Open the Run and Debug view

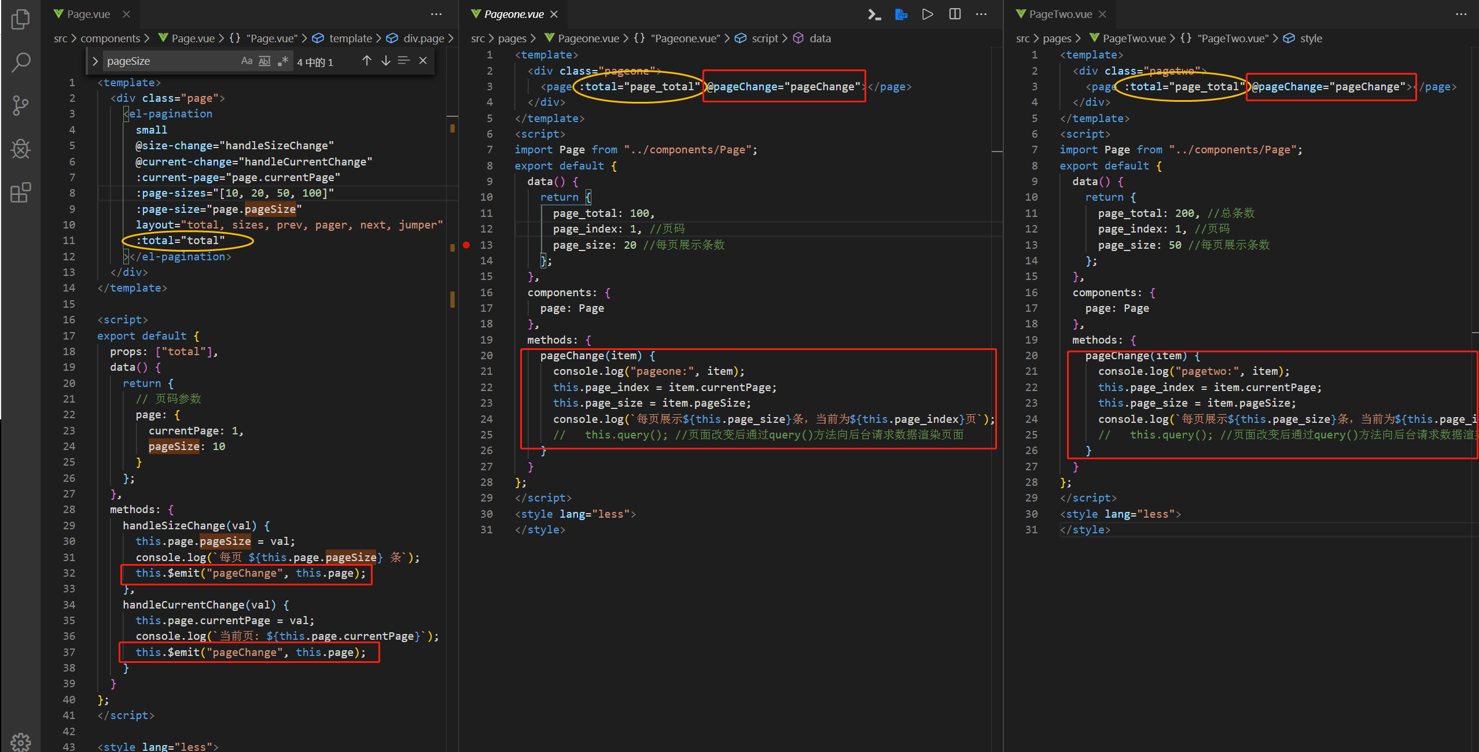click(x=20, y=149)
